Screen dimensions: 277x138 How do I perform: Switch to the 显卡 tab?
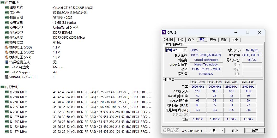[x=213, y=40]
